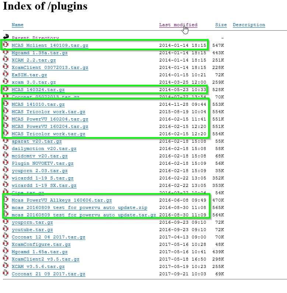Viewport: 287px width, 293px height.
Task: Click the icon beside dailymotion_v20.tar.gz
Action: click(6, 148)
